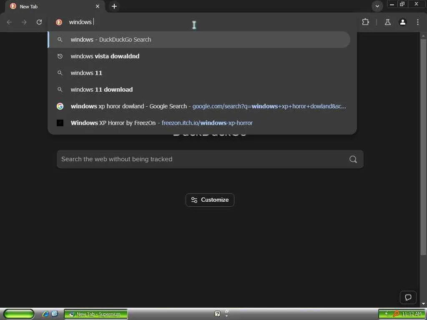Go back to previous page
Viewport: 427px width, 320px height.
tap(9, 22)
